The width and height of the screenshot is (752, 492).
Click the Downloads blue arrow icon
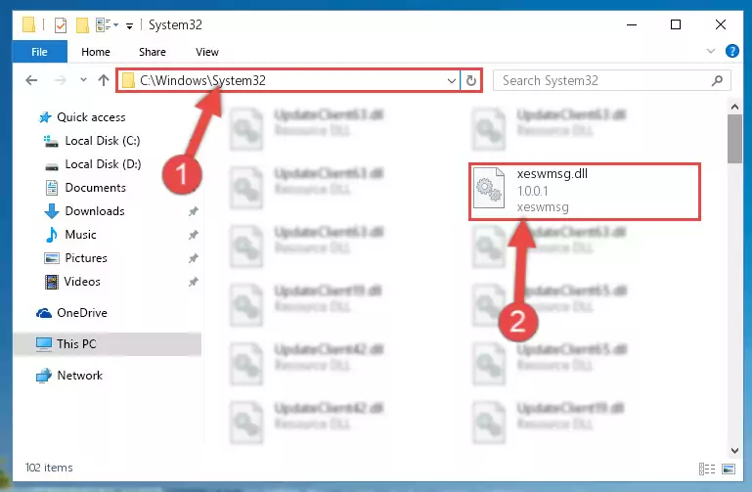pos(51,211)
